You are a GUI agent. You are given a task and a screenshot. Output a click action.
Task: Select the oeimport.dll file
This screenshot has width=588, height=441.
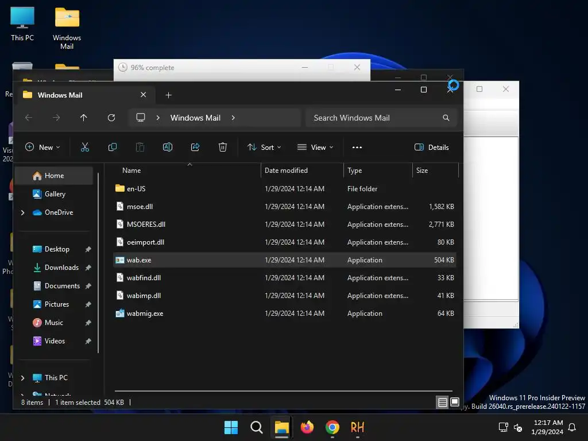point(285,242)
